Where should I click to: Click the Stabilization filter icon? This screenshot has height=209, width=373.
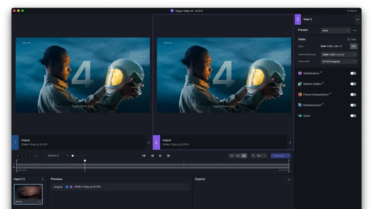click(x=300, y=73)
